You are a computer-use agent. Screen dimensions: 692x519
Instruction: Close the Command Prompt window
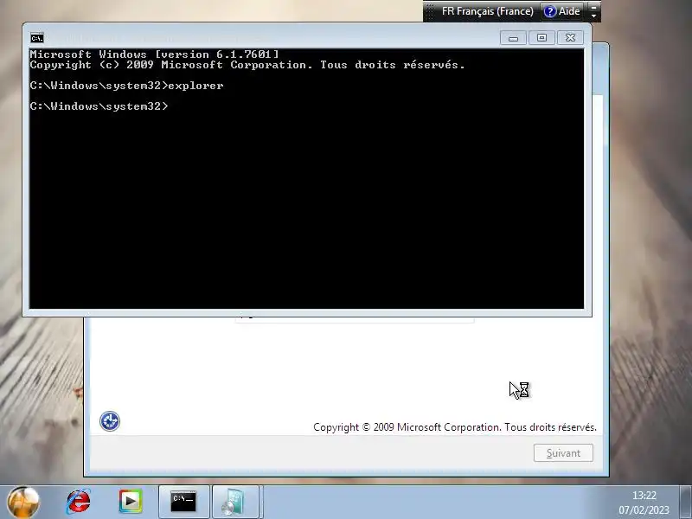pos(571,38)
